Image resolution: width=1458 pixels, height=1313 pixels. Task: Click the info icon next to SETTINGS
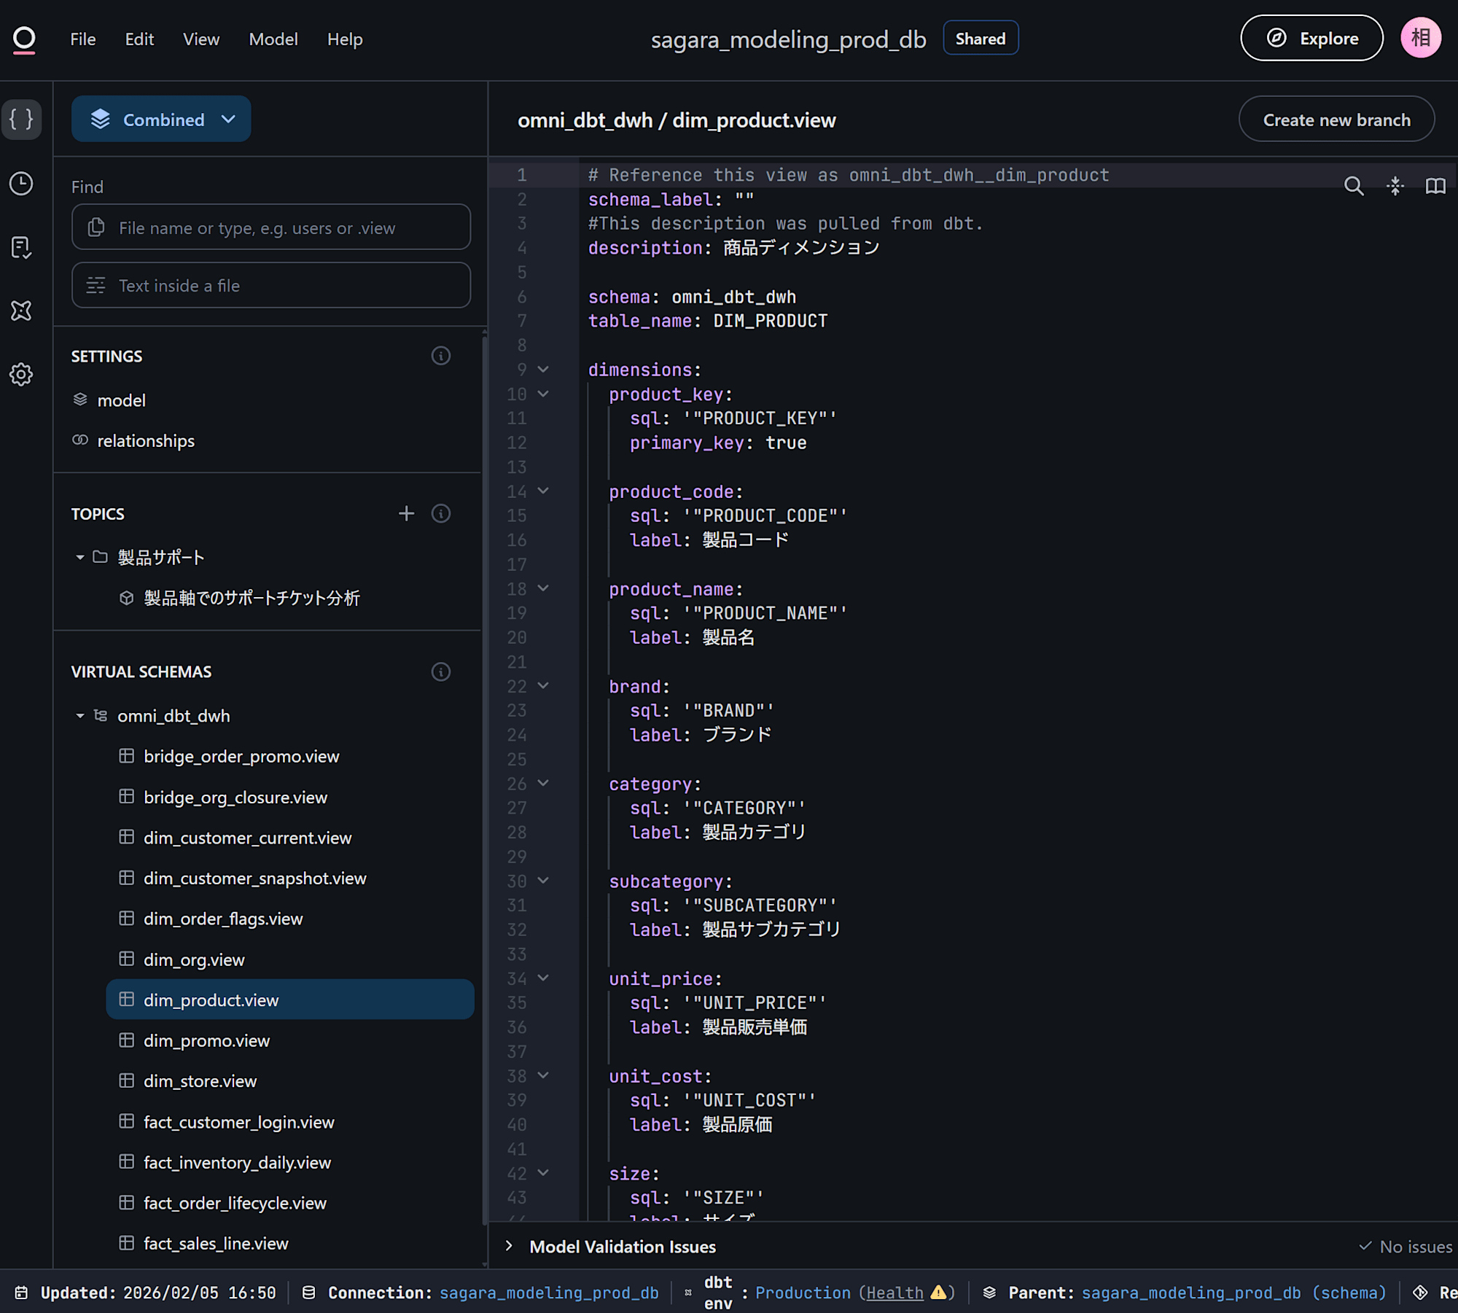(440, 356)
